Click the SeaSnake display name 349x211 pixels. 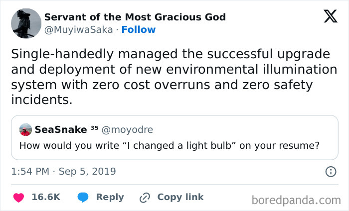(x=60, y=130)
